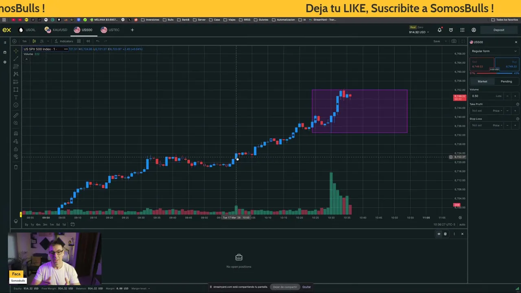Expand the Save layout dropdown arrow
This screenshot has height=293, width=521.
tap(446, 41)
